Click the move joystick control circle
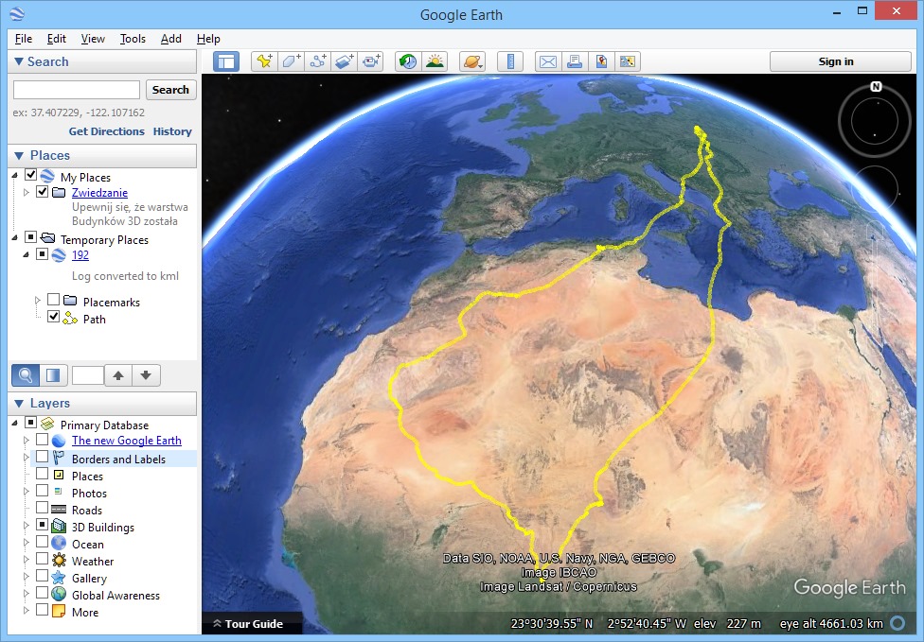Screen dimensions: 924x642 875,189
